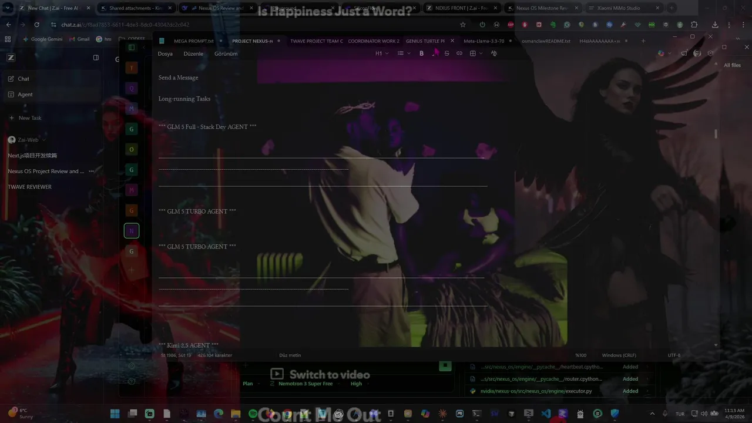Open Chat in Z.ai sidebar
The height and width of the screenshot is (423, 752).
click(52, 79)
